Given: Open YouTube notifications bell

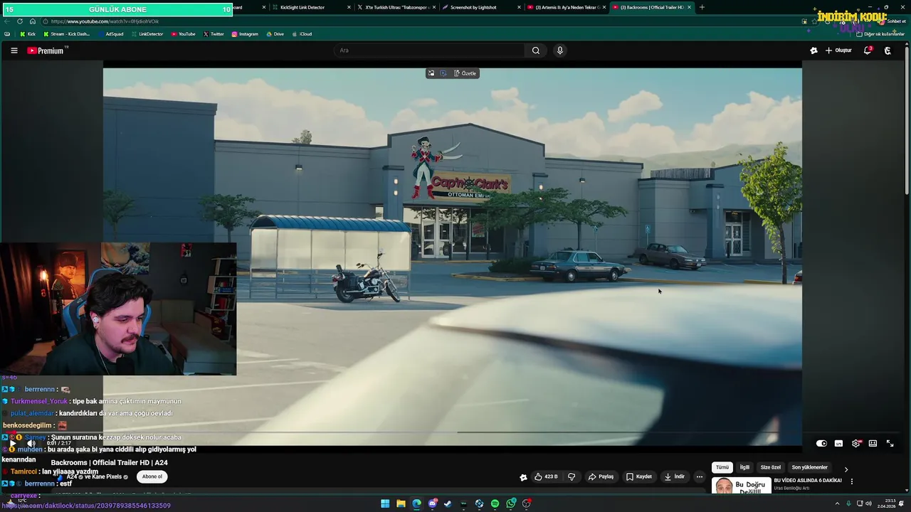Looking at the screenshot, I should point(868,50).
